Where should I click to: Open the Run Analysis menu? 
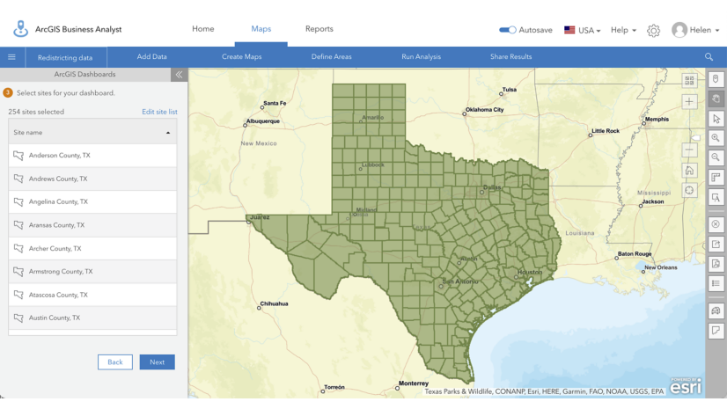point(421,56)
